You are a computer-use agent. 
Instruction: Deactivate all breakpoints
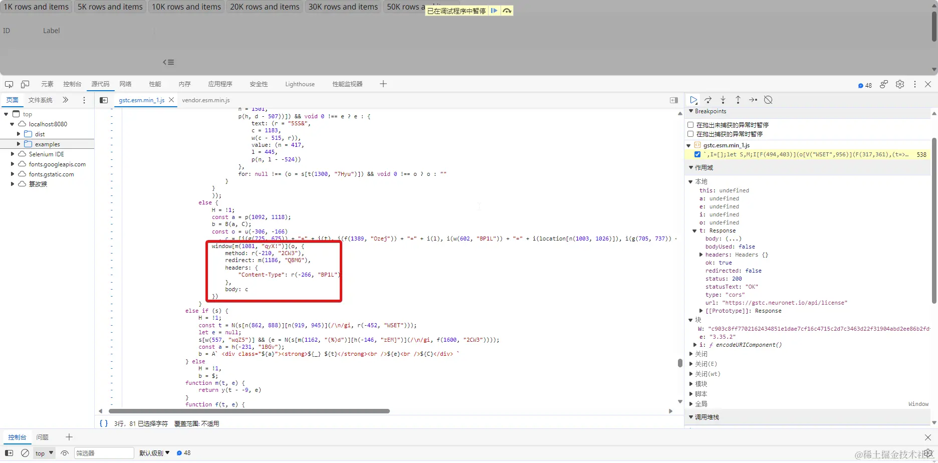click(768, 100)
